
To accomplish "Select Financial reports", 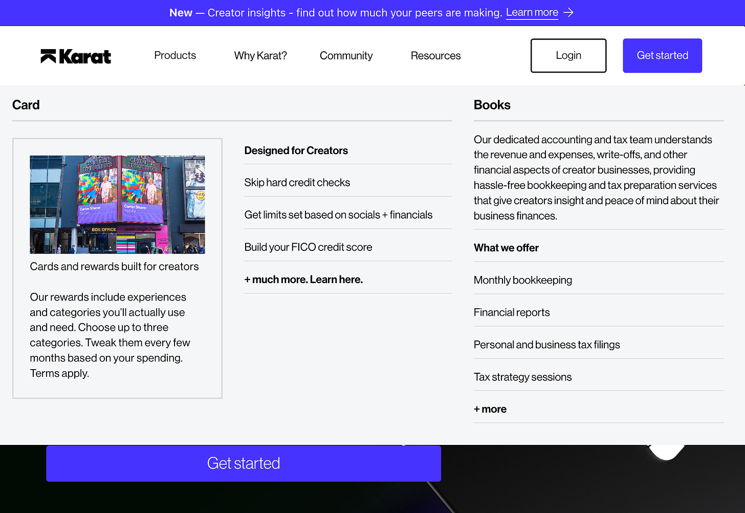I will (x=511, y=312).
